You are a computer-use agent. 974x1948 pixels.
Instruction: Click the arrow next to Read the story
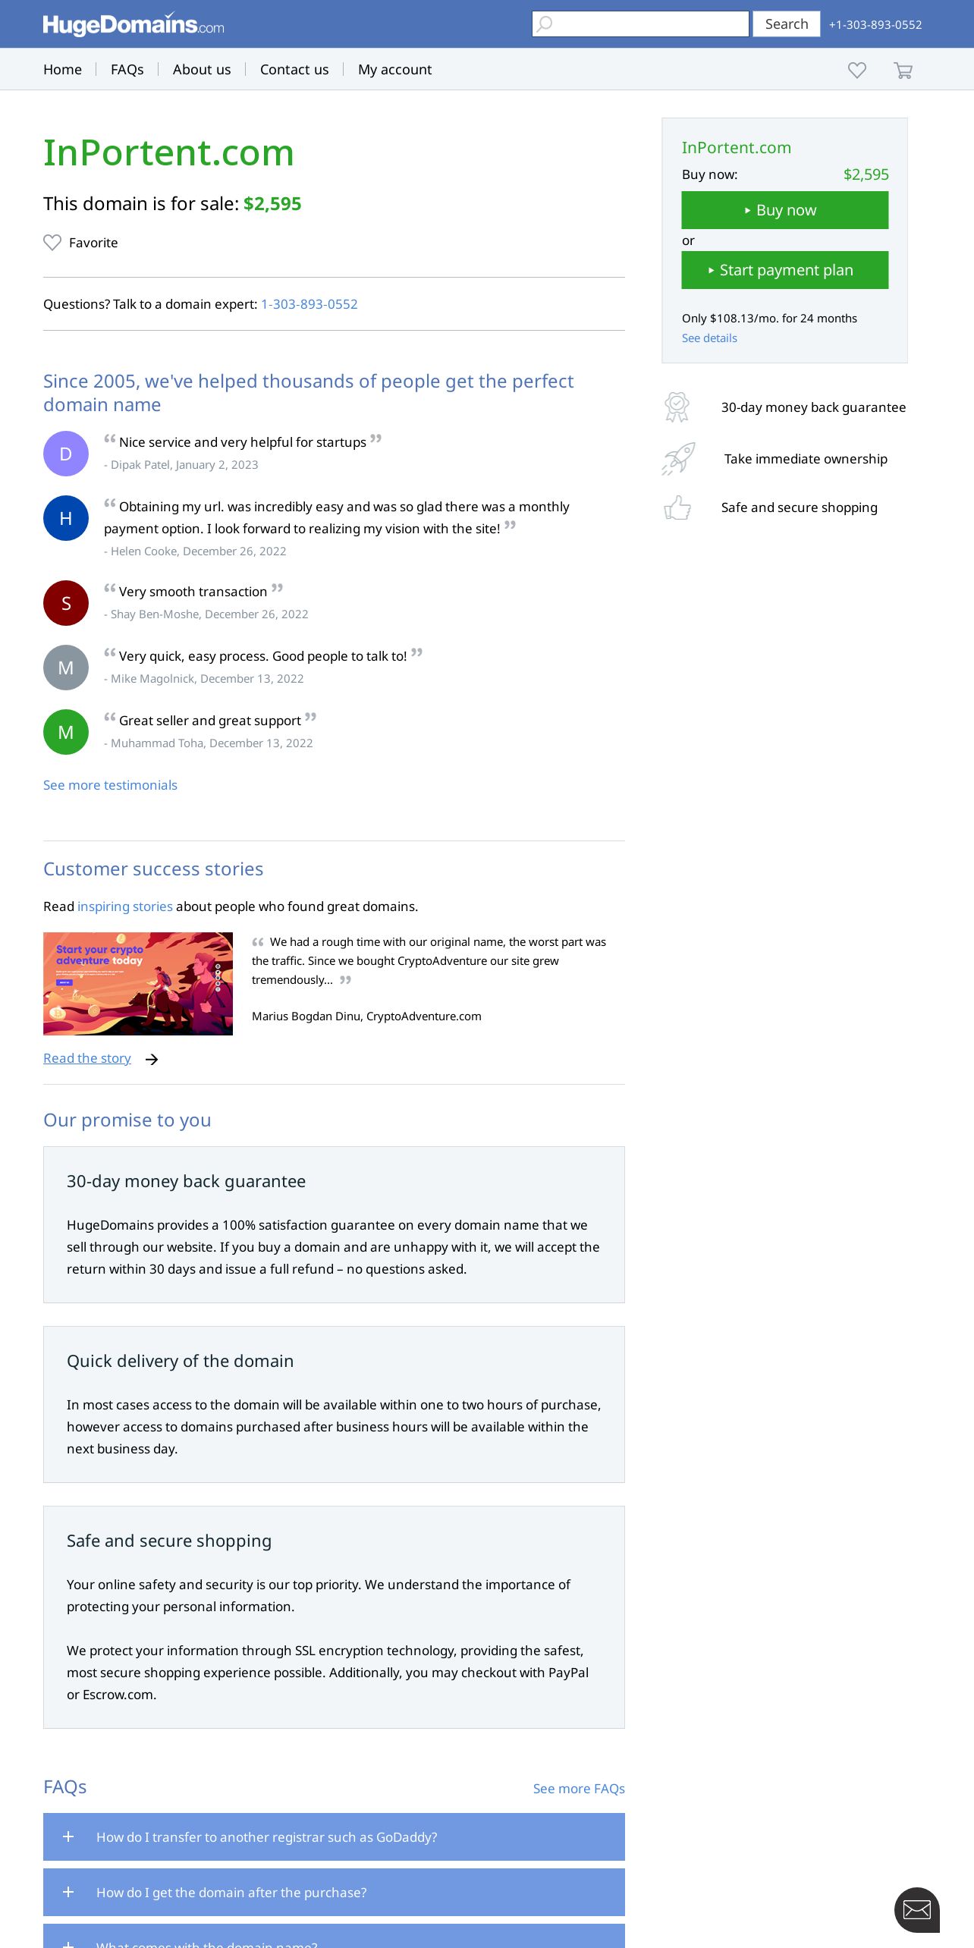pyautogui.click(x=152, y=1059)
